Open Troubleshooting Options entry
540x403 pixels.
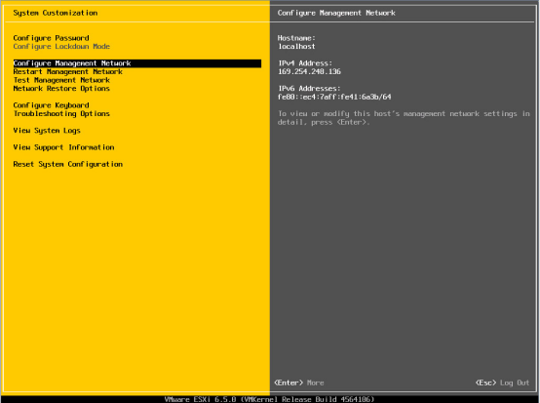pyautogui.click(x=61, y=114)
